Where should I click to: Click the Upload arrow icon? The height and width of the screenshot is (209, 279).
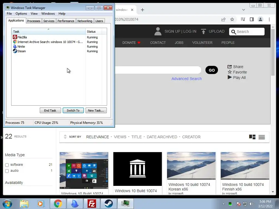tap(203, 31)
